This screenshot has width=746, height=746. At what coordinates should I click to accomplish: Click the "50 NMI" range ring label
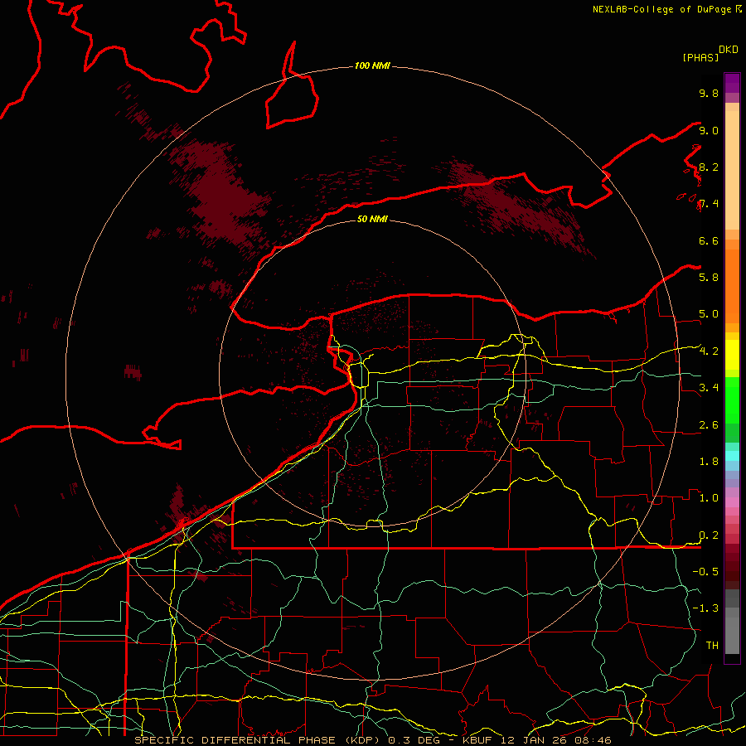pos(372,219)
